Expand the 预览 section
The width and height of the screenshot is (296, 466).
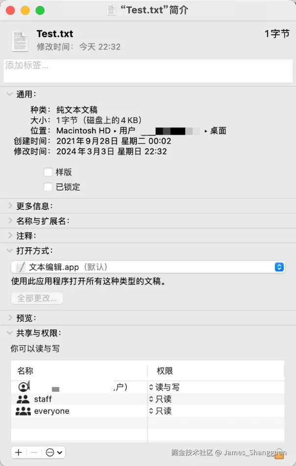coord(10,318)
